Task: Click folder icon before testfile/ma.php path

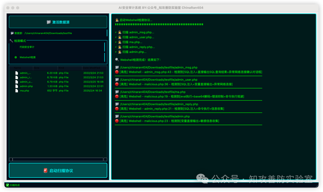Action: click(x=117, y=92)
